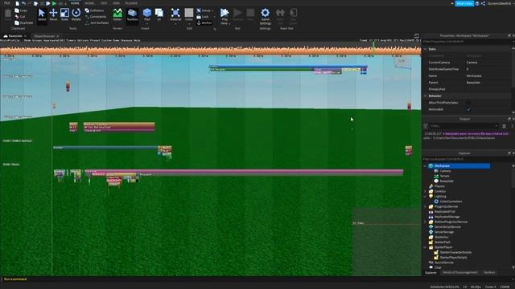Choose the Move tool
The image size is (515, 289).
53,14
